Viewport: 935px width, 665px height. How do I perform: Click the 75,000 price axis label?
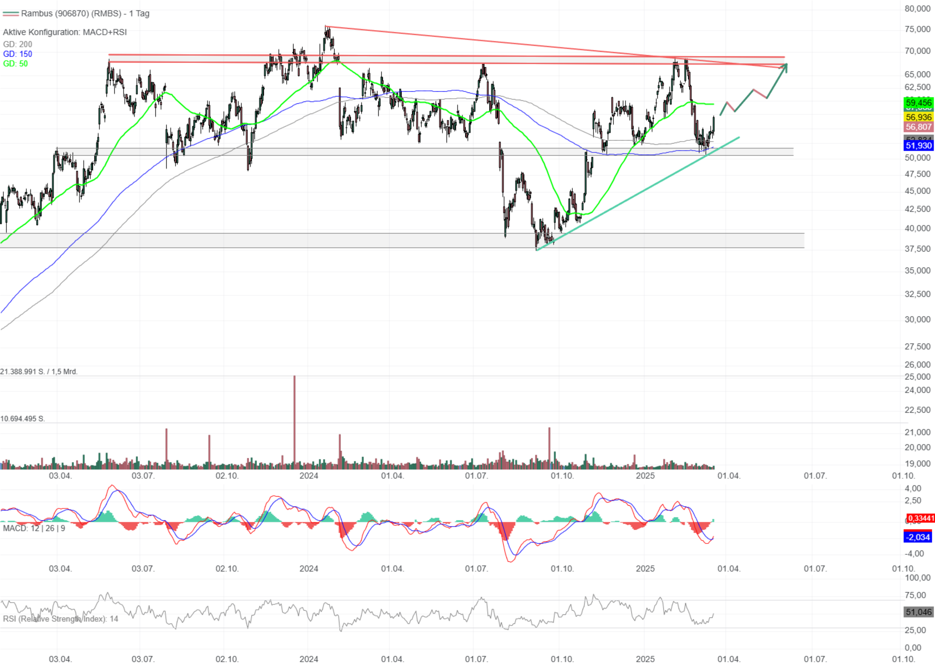(x=917, y=30)
